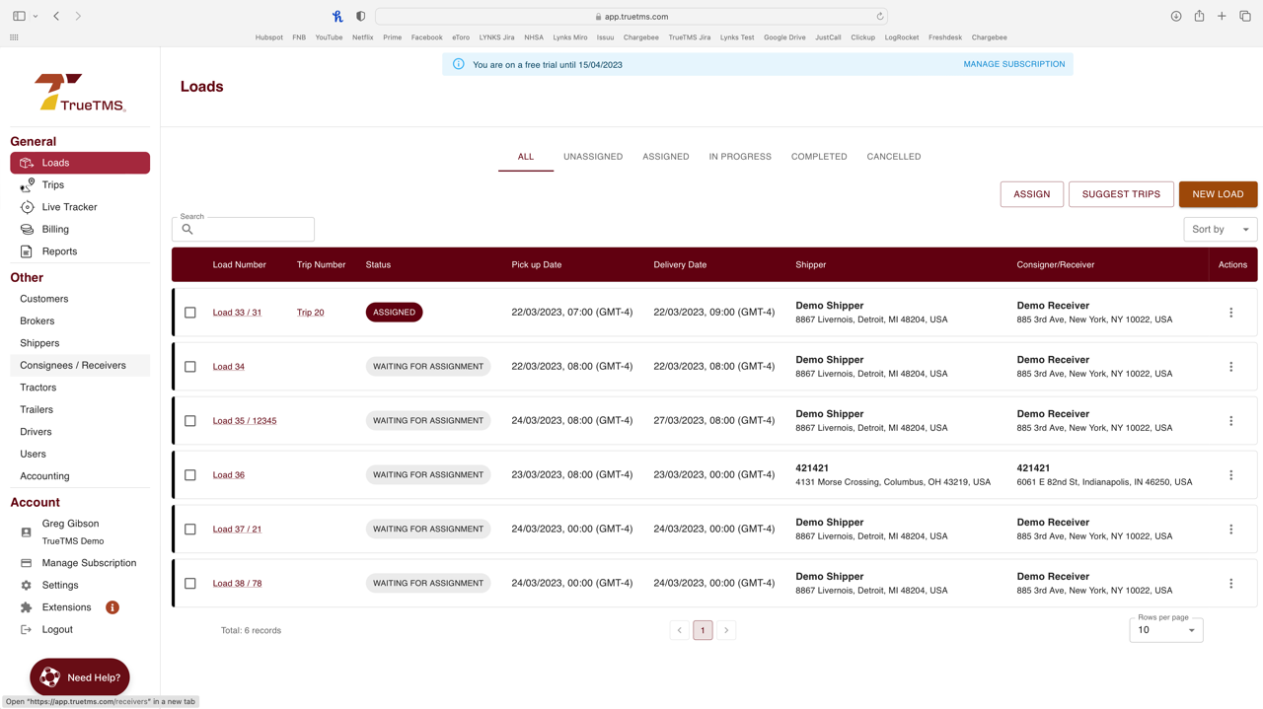Open Billing via its coin icon
This screenshot has height=709, width=1263.
(27, 230)
